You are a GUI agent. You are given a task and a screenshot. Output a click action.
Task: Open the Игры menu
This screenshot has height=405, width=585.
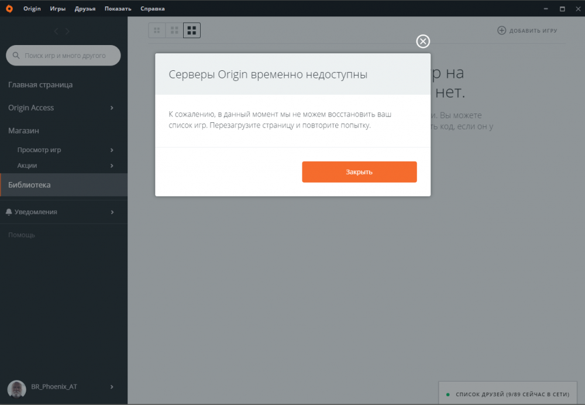[x=58, y=9]
